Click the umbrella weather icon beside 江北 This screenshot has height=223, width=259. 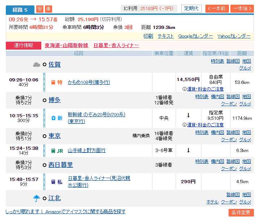37,198
